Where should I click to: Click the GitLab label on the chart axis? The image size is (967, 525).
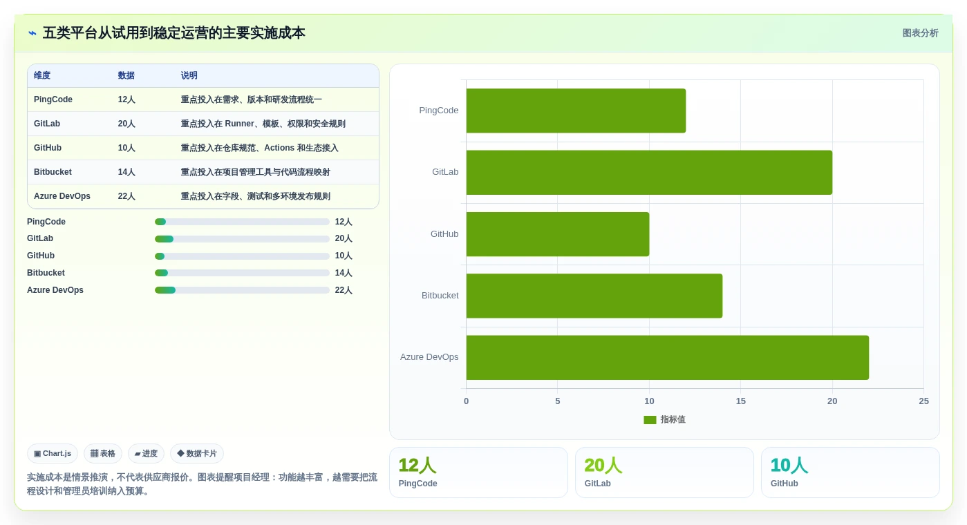click(x=445, y=172)
